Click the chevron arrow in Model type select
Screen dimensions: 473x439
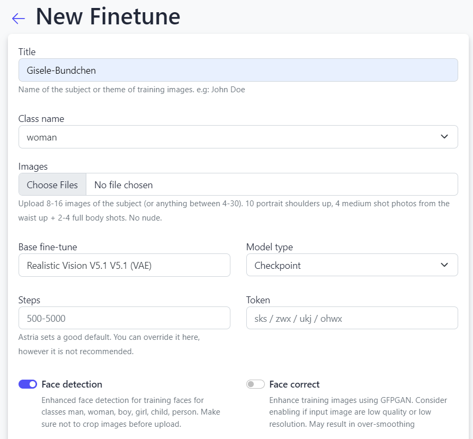tap(444, 265)
